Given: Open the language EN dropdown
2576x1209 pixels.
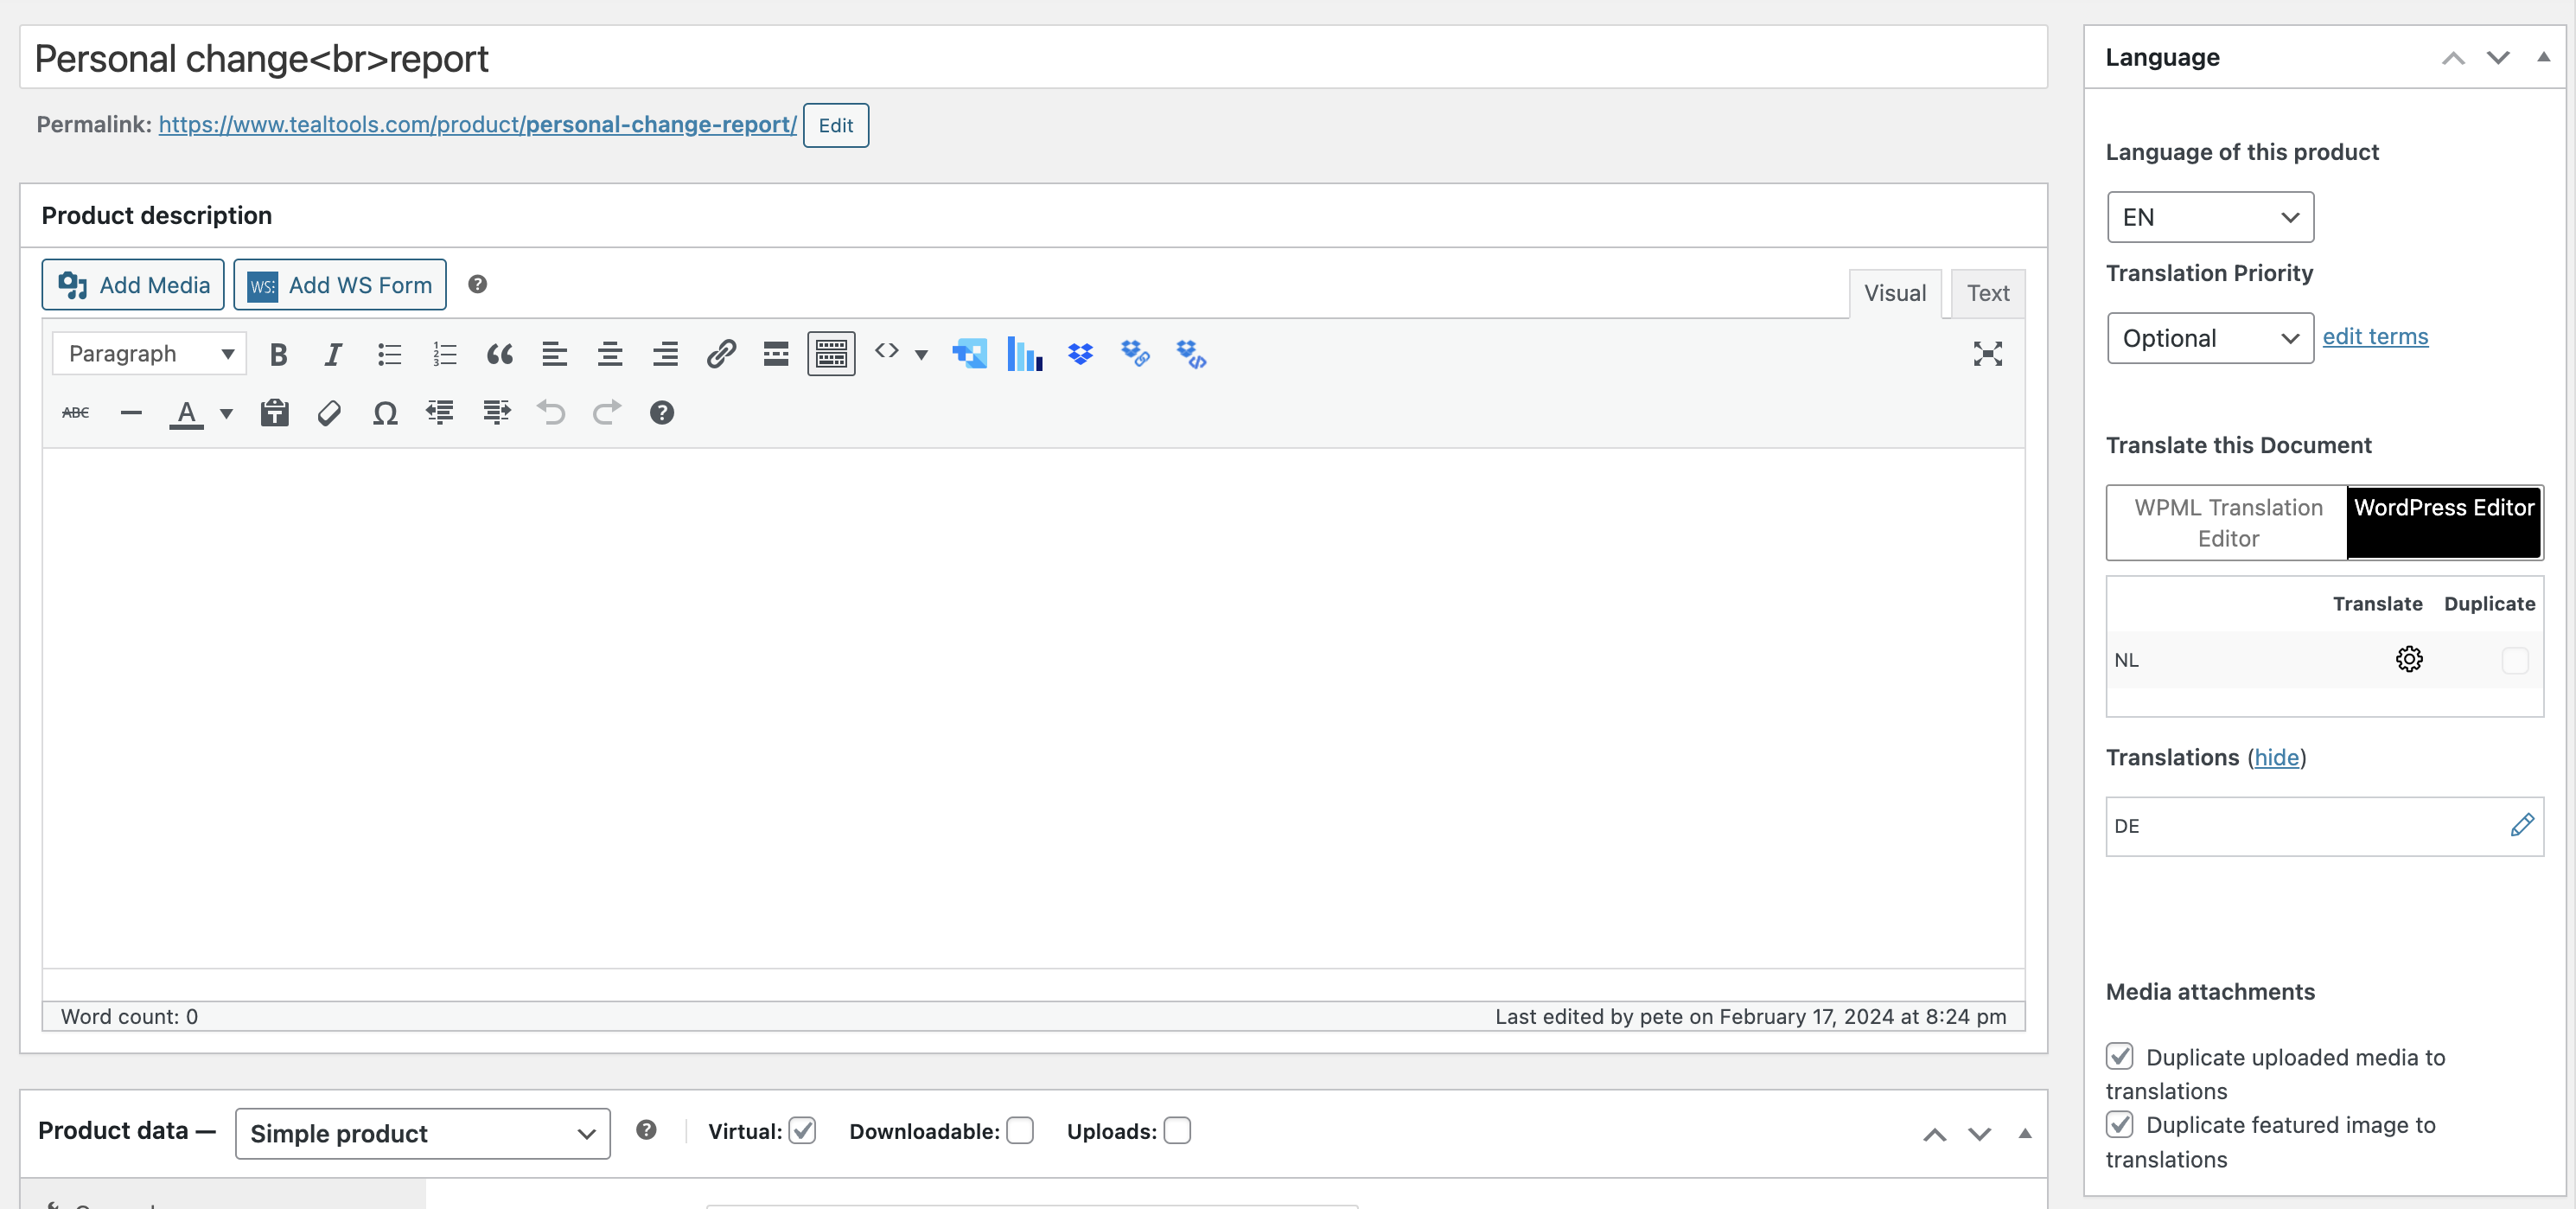Looking at the screenshot, I should [x=2210, y=217].
